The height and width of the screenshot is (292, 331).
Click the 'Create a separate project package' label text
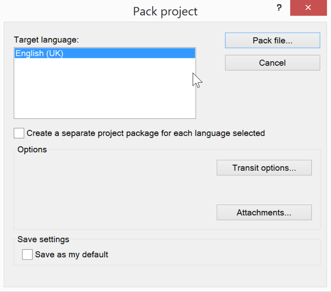(x=146, y=133)
